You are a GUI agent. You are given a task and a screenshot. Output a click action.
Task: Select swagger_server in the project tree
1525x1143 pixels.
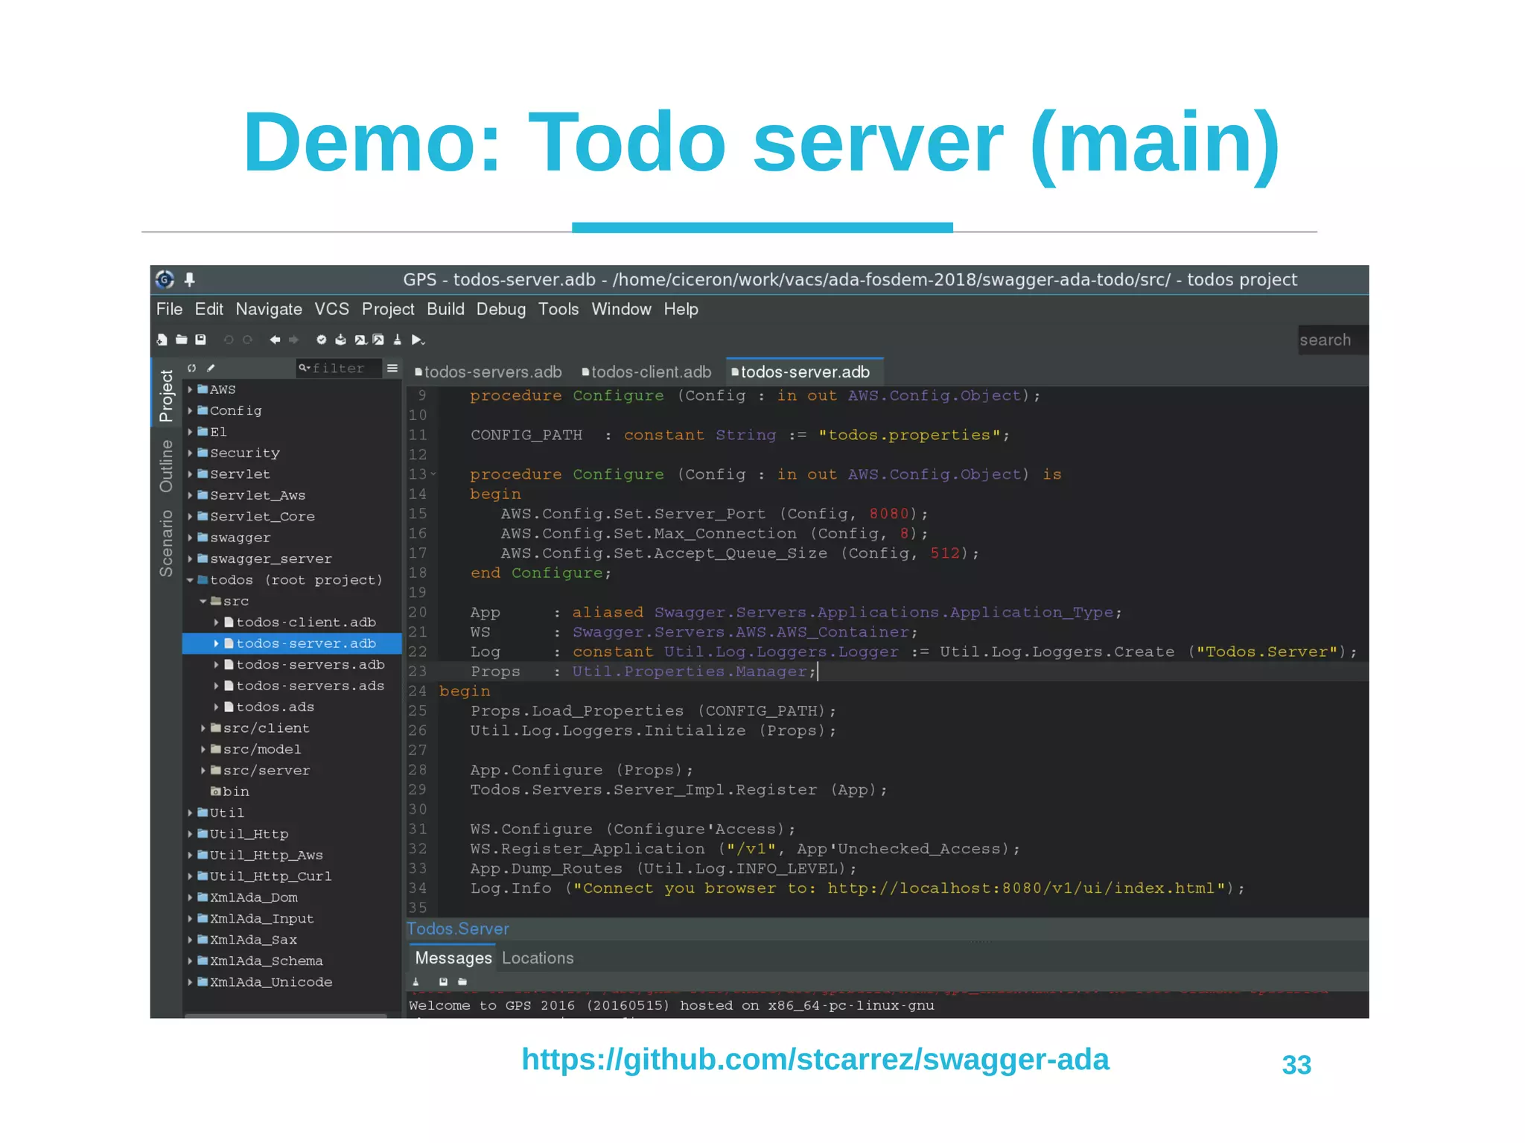tap(270, 559)
